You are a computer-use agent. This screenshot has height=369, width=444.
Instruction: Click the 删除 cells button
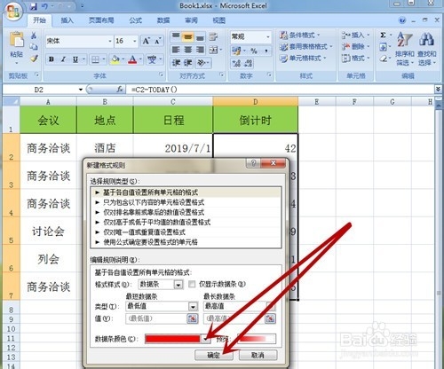tap(355, 47)
